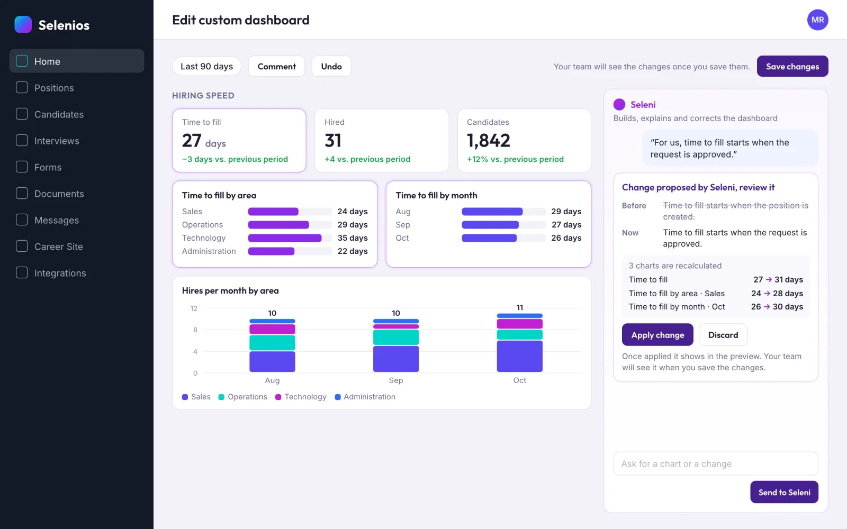847x529 pixels.
Task: Click the Selenios logo icon
Action: click(x=23, y=24)
